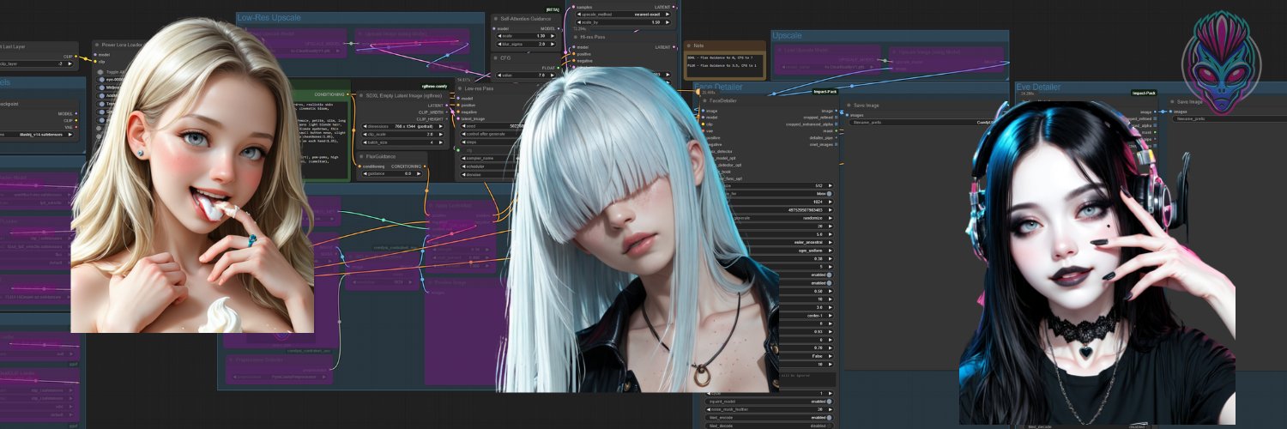Screen dimensions: 1287x429
Task: Select the Hi-res Pass node title
Action: coord(591,39)
